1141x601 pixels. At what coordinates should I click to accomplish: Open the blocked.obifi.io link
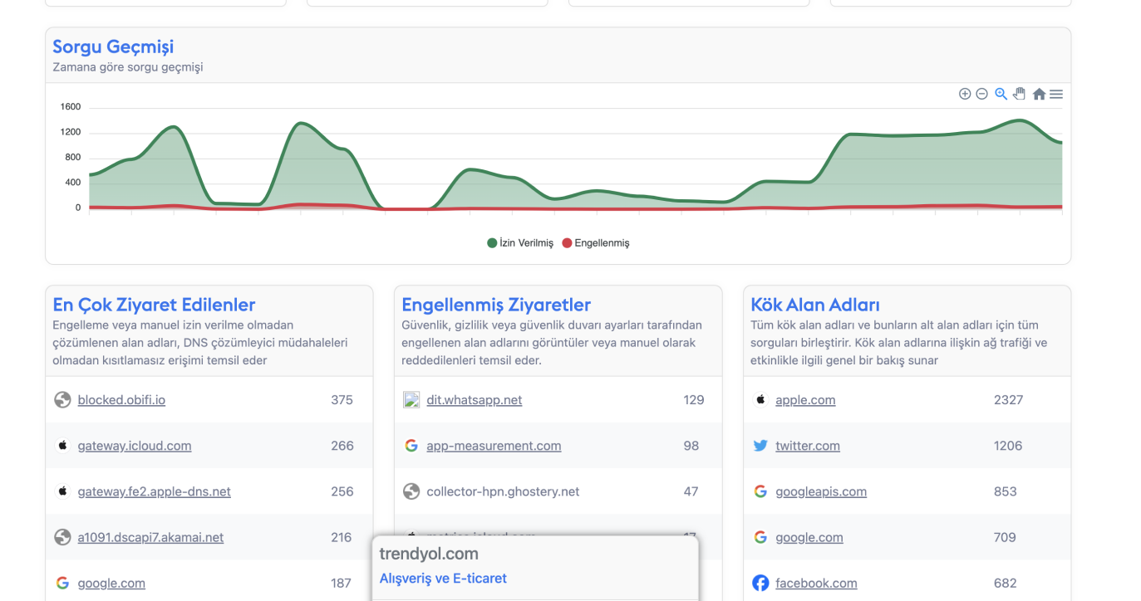point(121,400)
